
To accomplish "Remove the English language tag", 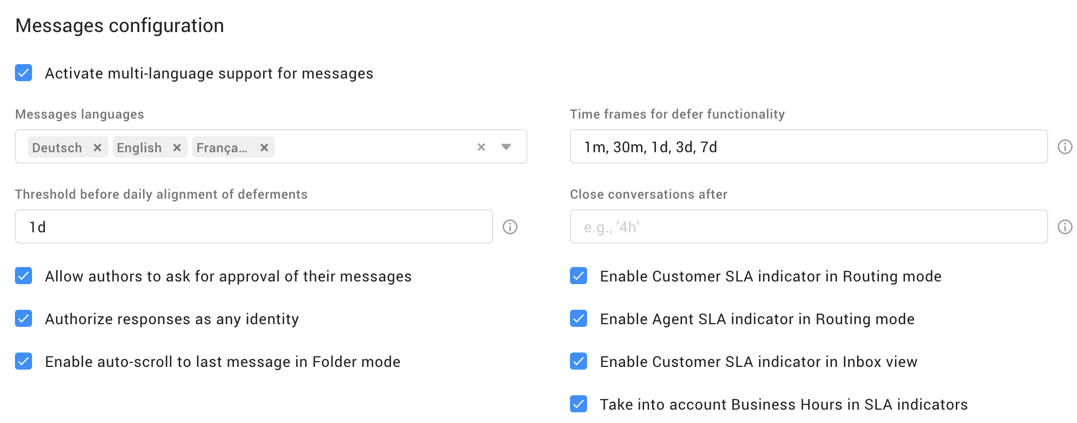I will [x=177, y=147].
